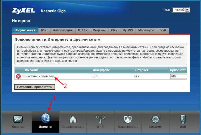Open the Система gear icon
This screenshot has height=135, width=201.
point(155,119)
